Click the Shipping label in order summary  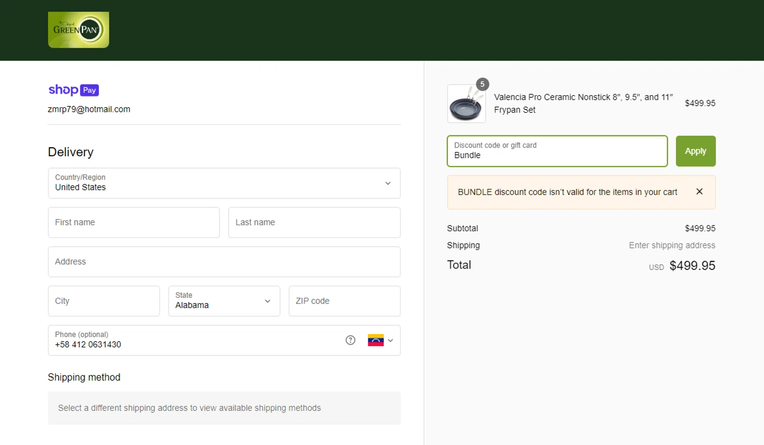(x=463, y=245)
